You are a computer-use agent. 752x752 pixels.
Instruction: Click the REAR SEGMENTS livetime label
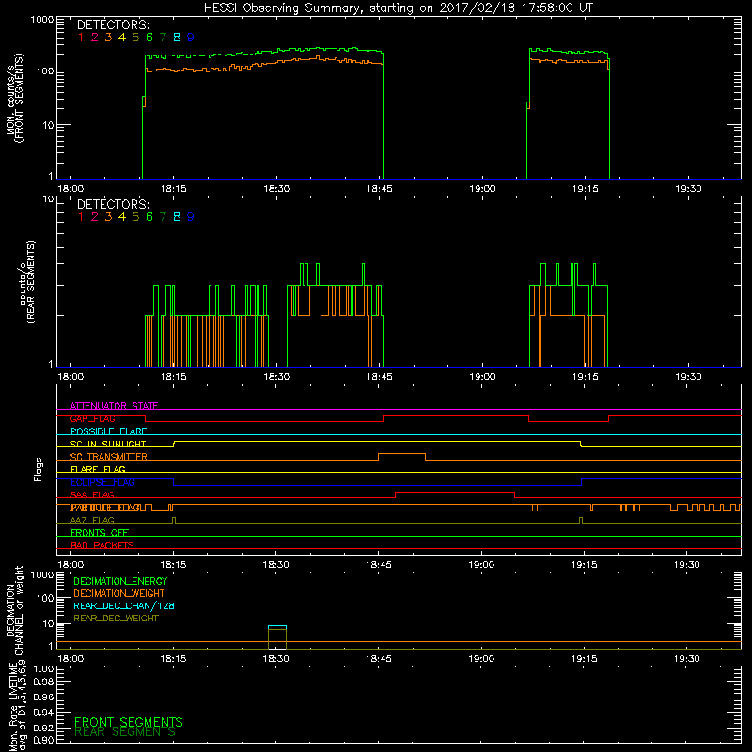coord(125,732)
